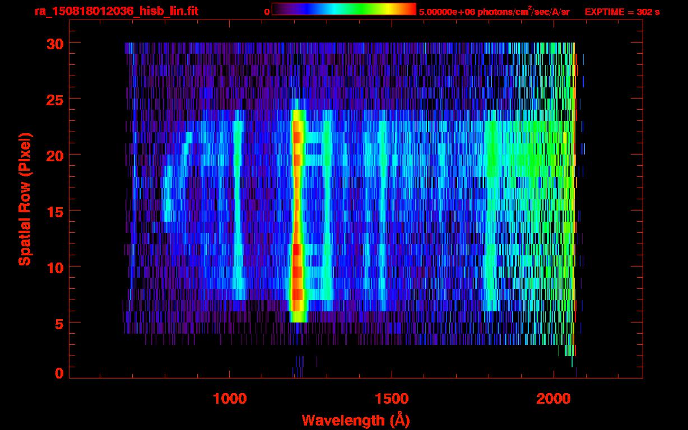688x430 pixels.
Task: Click the EXPTIME = 302 s label
Action: point(622,11)
